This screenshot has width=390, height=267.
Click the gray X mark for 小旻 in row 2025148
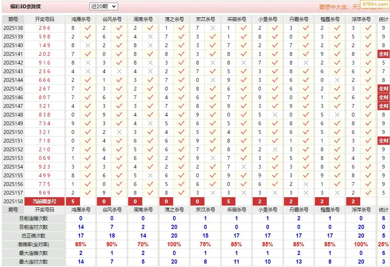(275, 115)
